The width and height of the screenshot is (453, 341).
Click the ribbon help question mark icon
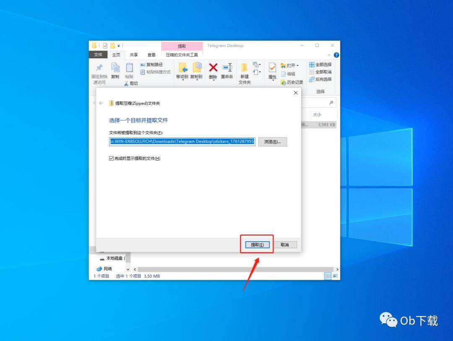(x=336, y=55)
